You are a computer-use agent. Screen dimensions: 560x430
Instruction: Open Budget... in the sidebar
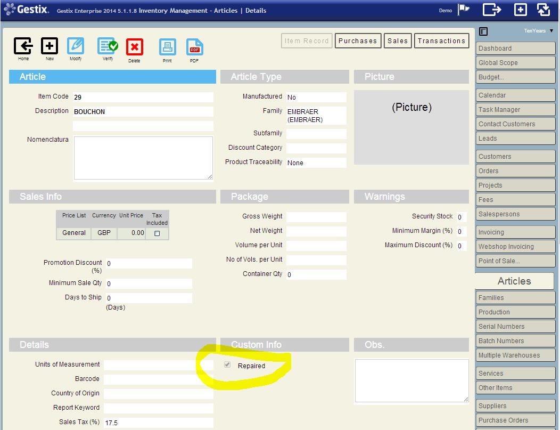pos(515,77)
